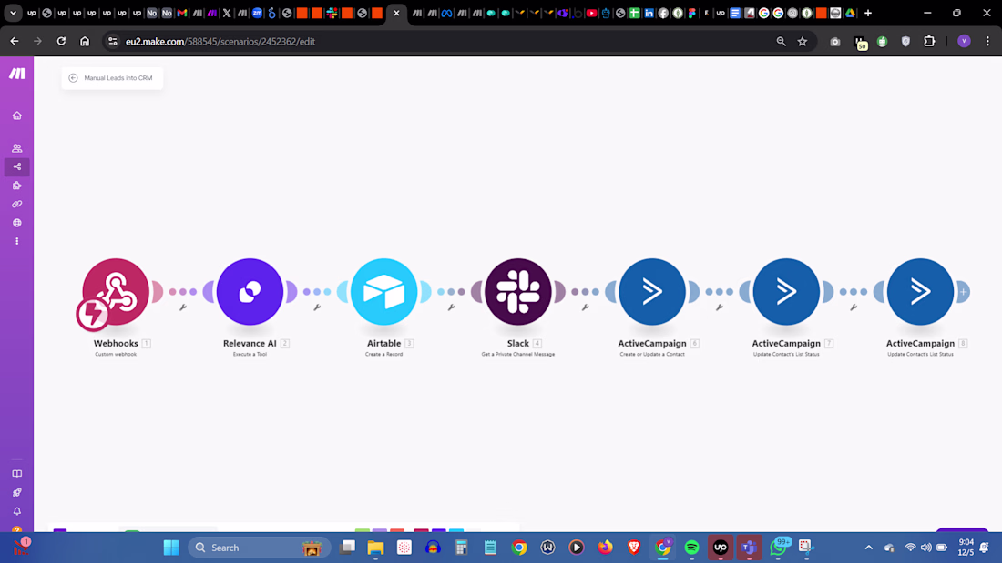This screenshot has height=563, width=1002.
Task: Show hidden system tray icons
Action: click(x=868, y=548)
